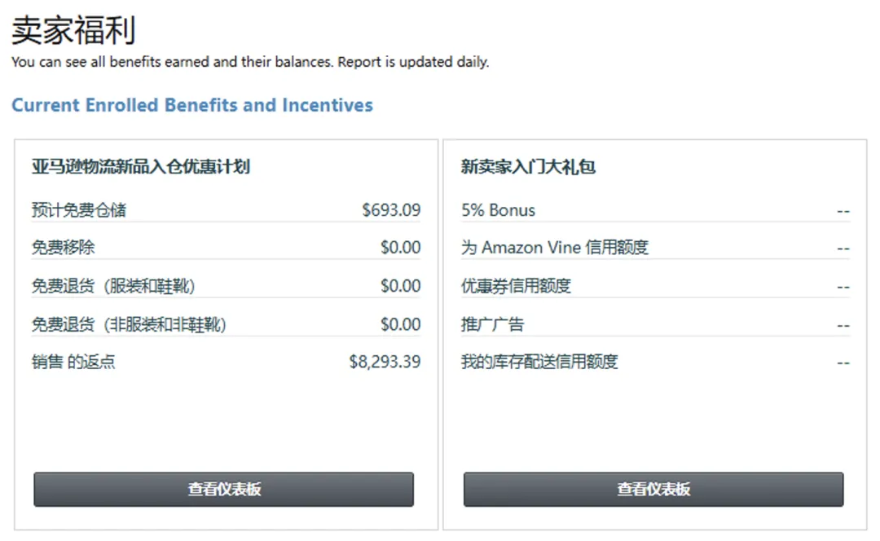Click the 5% Bonus benefit label
Image resolution: width=880 pixels, height=541 pixels.
[x=499, y=210]
